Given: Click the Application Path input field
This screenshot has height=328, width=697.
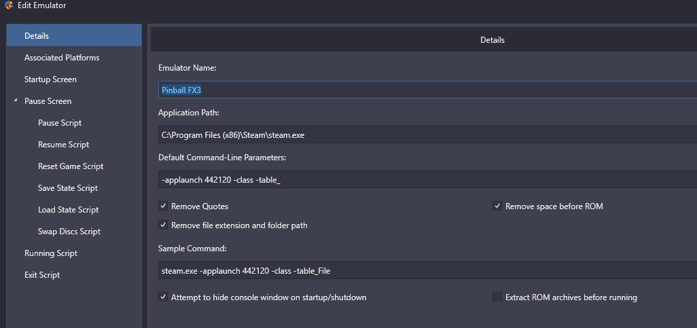Looking at the screenshot, I should click(x=427, y=134).
